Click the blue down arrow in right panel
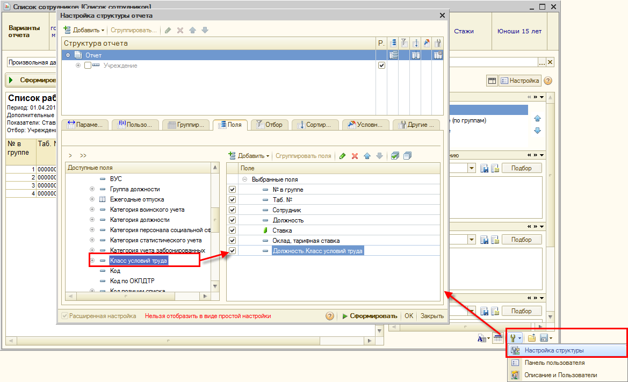The height and width of the screenshot is (382, 628). [x=538, y=131]
